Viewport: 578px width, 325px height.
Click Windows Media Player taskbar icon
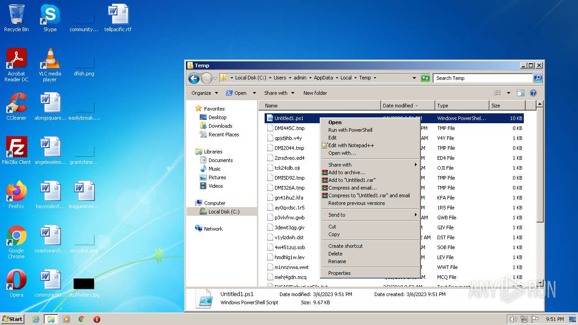66,319
